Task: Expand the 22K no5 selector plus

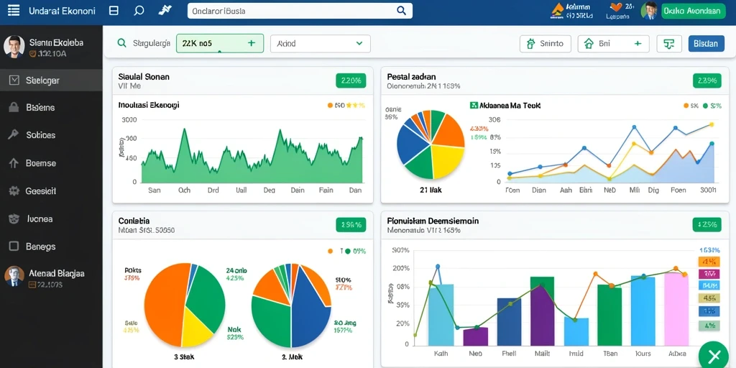Action: (x=252, y=43)
